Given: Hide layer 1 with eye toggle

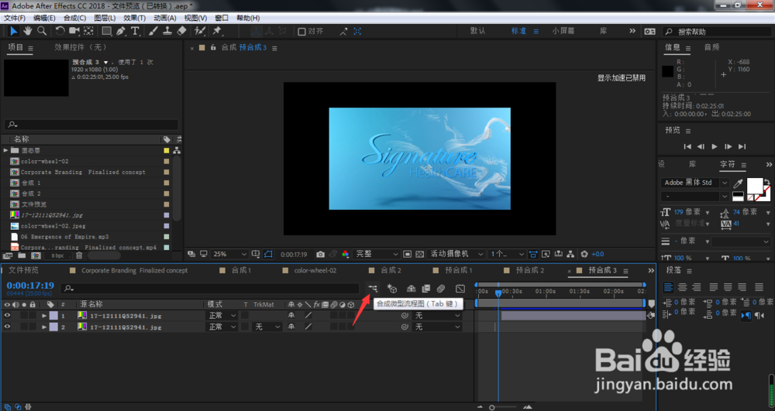Looking at the screenshot, I should tap(7, 315).
